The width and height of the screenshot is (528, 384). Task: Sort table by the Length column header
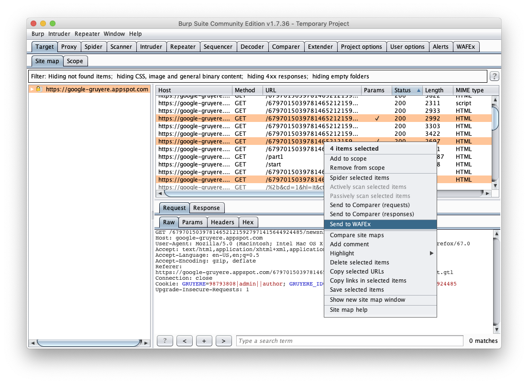(x=438, y=90)
